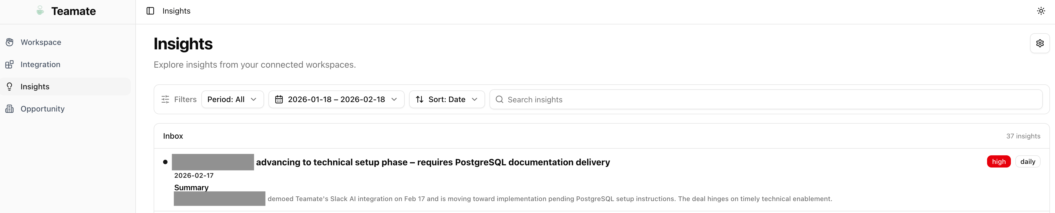The height and width of the screenshot is (213, 1055).
Task: Open the PostgreSQL documentation insight title
Action: pos(432,162)
